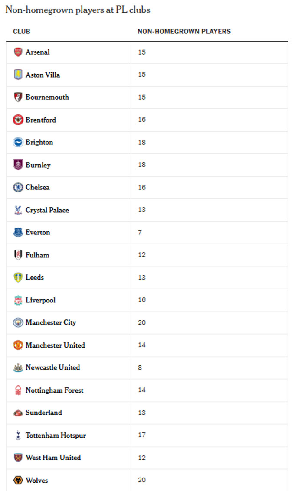The width and height of the screenshot is (295, 491).
Task: Click the Tottenham Hotspur cockerel icon
Action: click(18, 435)
